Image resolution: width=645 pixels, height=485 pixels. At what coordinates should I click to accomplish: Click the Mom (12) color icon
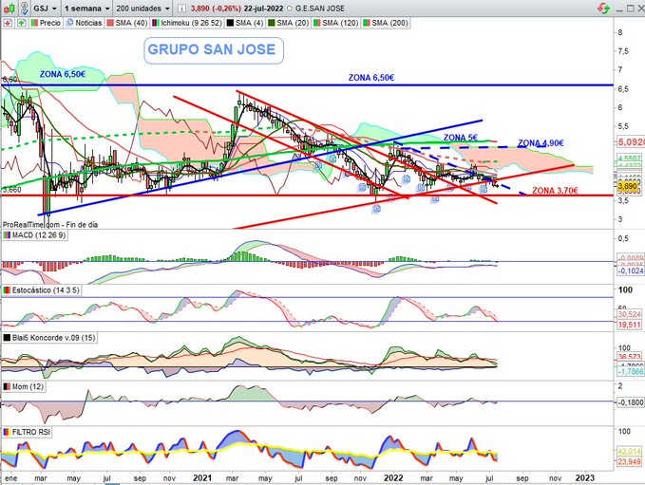click(x=7, y=387)
